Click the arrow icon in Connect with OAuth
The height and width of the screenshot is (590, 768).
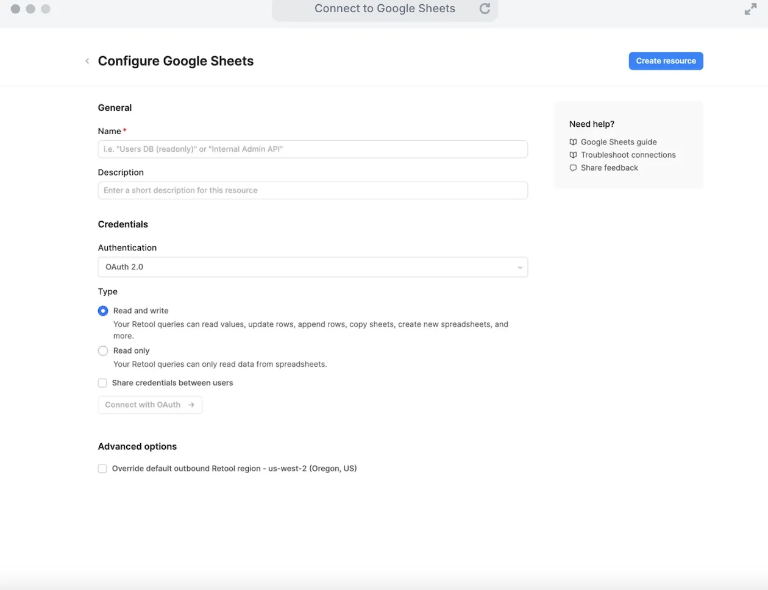pyautogui.click(x=191, y=405)
